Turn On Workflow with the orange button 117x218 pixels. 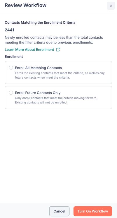point(93,211)
